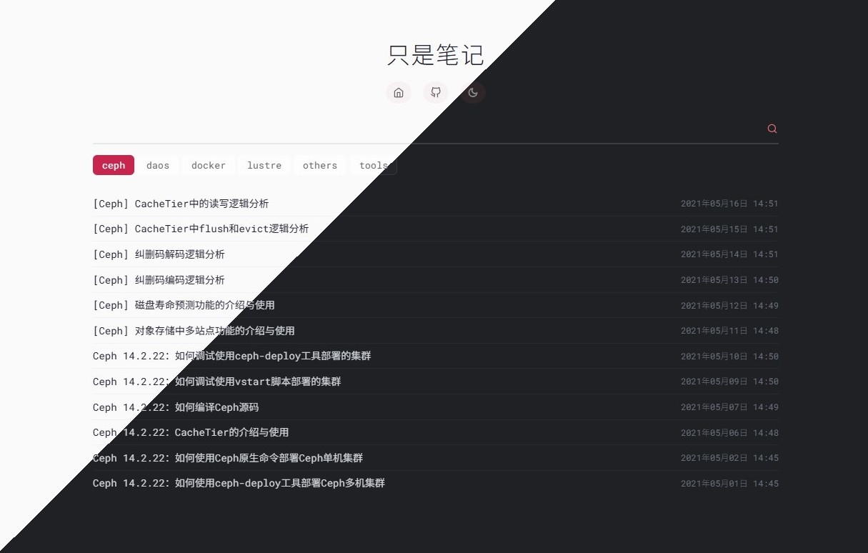Viewport: 868px width, 553px height.
Task: Open post 纠删码编码逻辑分析
Action: tap(159, 280)
